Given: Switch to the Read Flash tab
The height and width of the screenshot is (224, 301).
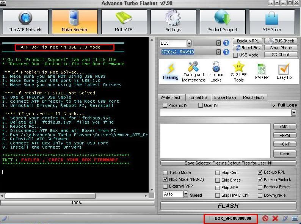Looking at the screenshot, I should (x=253, y=97).
